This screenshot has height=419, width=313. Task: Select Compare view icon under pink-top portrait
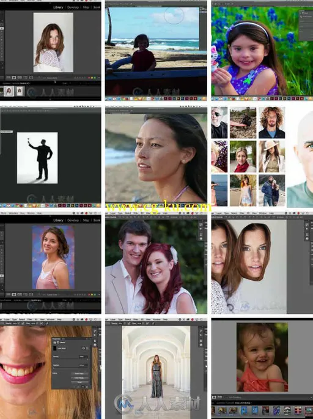pyautogui.click(x=20, y=294)
